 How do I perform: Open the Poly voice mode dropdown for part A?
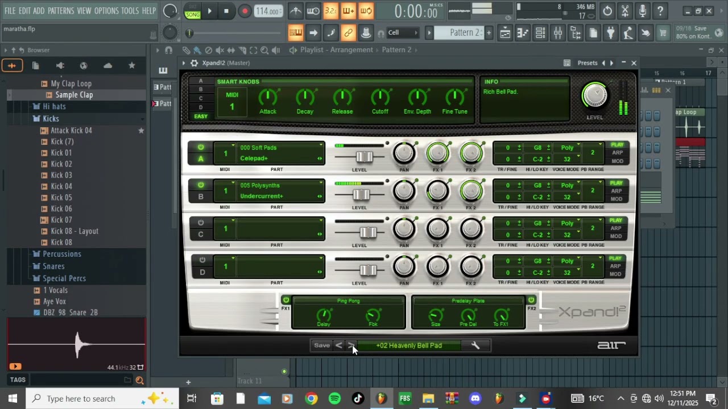pyautogui.click(x=568, y=148)
